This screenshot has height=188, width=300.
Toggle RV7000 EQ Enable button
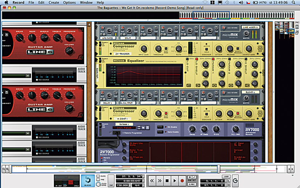pyautogui.click(x=160, y=127)
